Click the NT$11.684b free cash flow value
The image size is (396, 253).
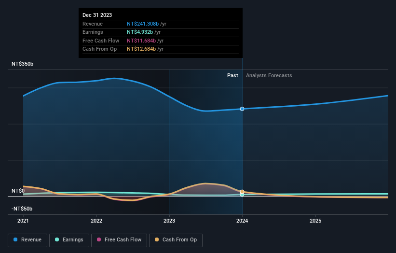point(141,41)
